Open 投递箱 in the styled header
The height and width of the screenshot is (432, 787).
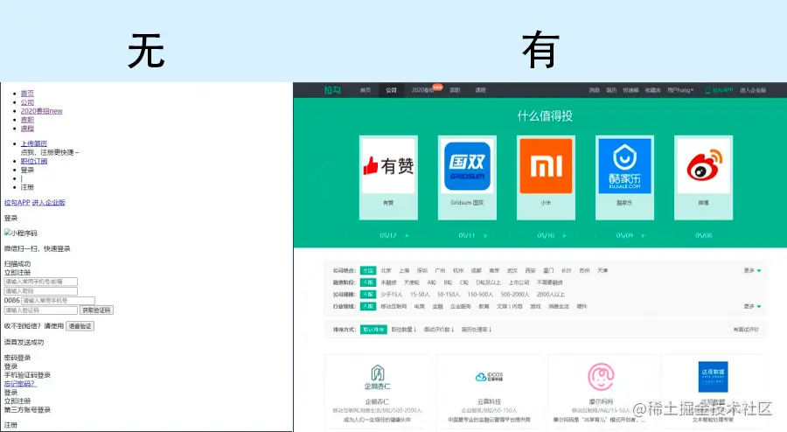pos(630,90)
